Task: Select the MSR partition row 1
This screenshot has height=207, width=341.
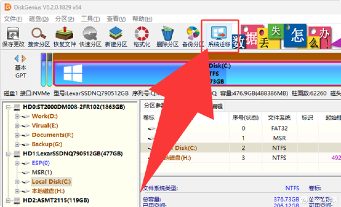Action: click(241, 138)
